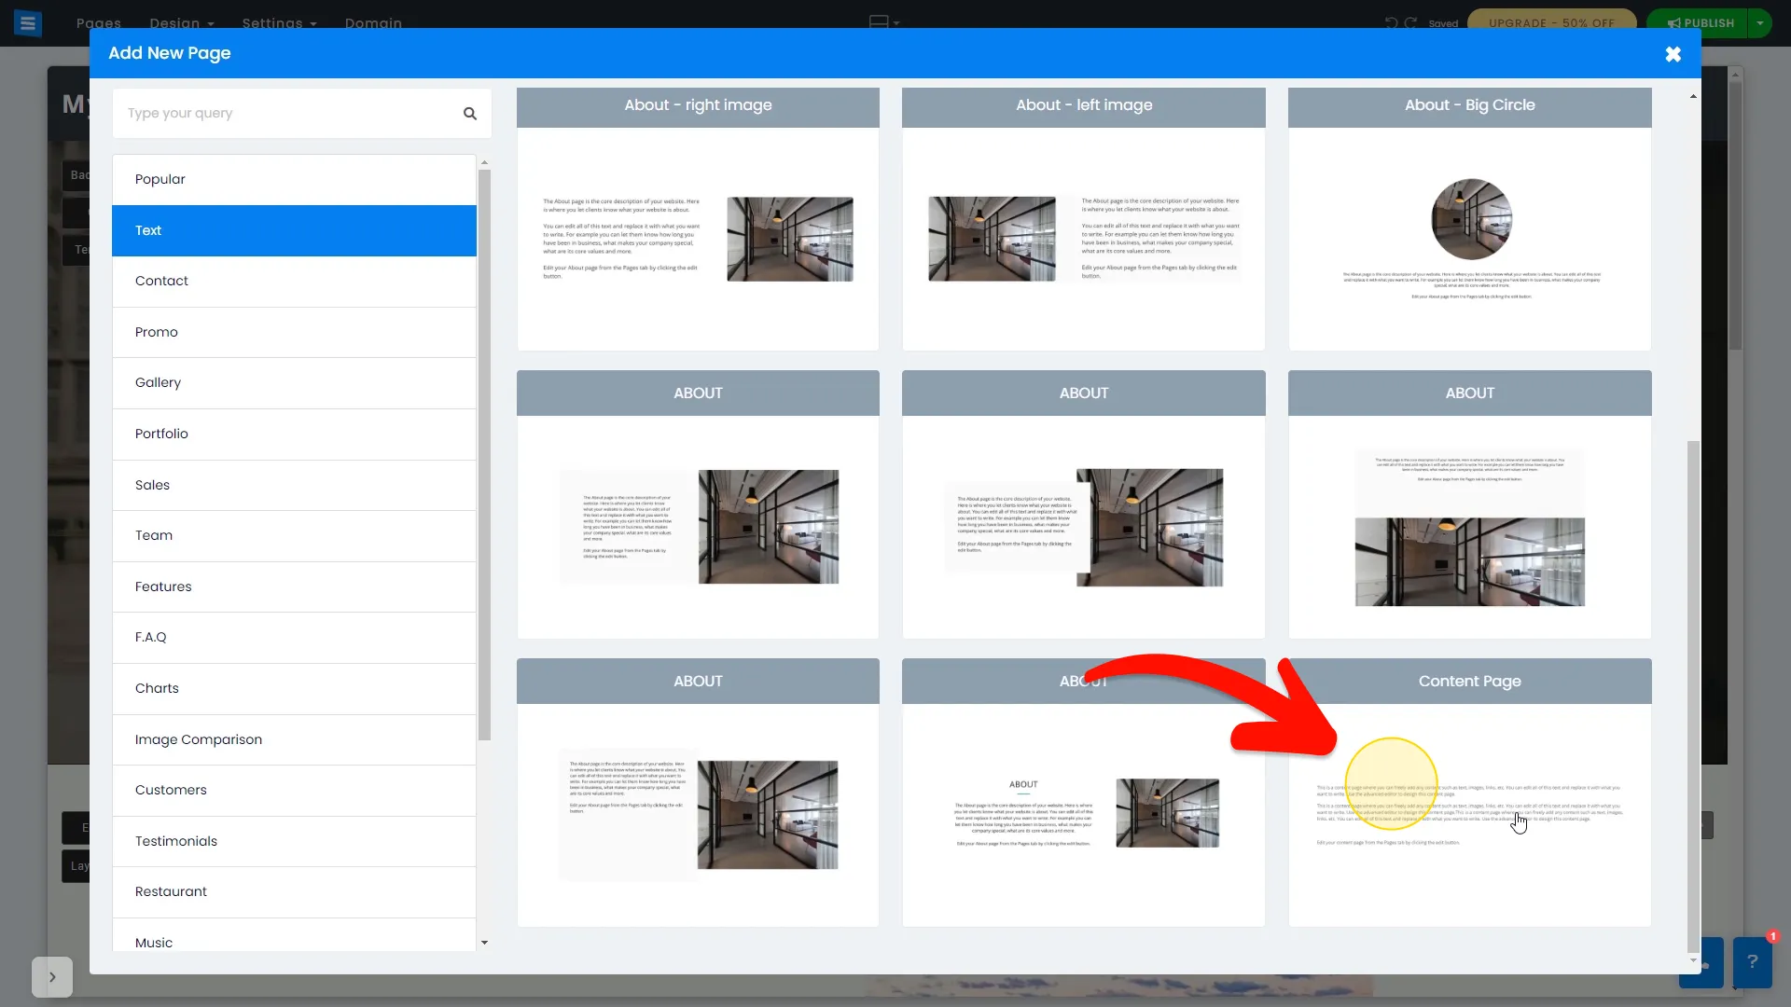Select the Popular category
1791x1007 pixels.
pos(294,179)
